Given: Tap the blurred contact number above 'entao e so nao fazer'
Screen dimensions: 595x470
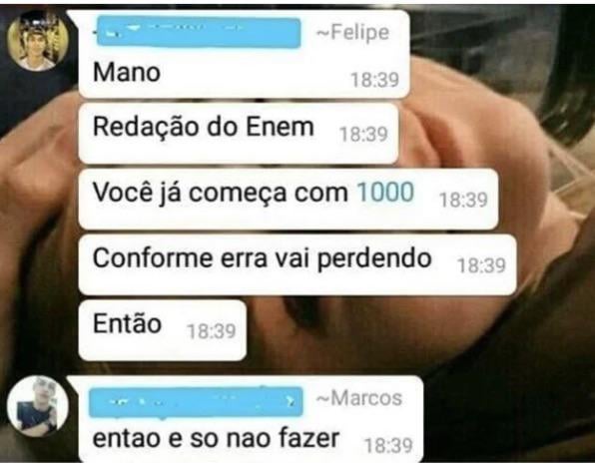Looking at the screenshot, I should 196,402.
